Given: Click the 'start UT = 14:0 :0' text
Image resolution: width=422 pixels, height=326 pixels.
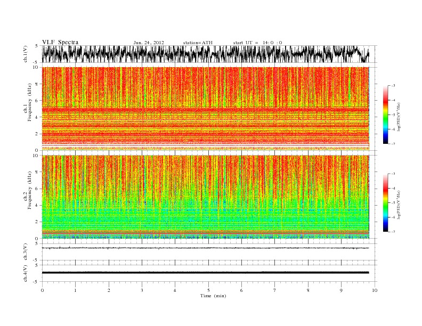Looking at the screenshot, I should tap(257, 43).
